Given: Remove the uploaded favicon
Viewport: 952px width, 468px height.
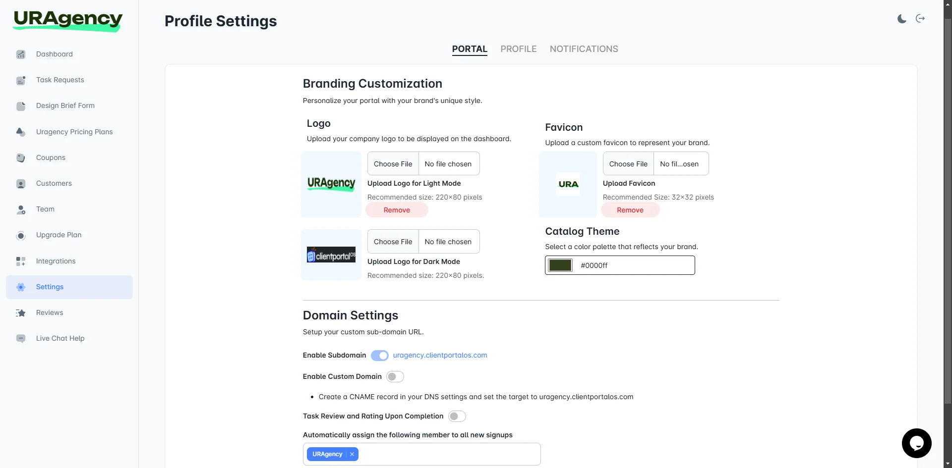Looking at the screenshot, I should 630,209.
